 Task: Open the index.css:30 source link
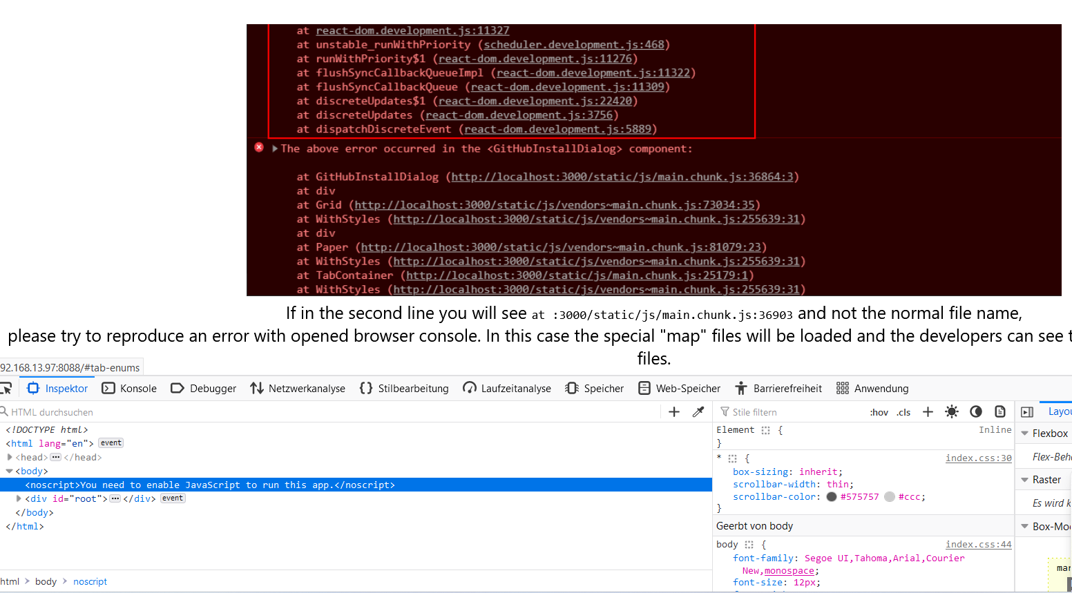(978, 458)
